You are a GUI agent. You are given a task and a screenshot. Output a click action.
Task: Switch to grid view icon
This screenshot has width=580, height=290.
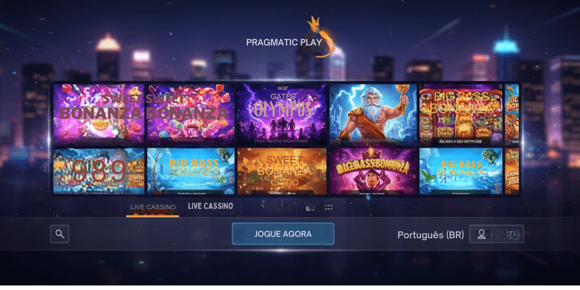click(x=329, y=207)
